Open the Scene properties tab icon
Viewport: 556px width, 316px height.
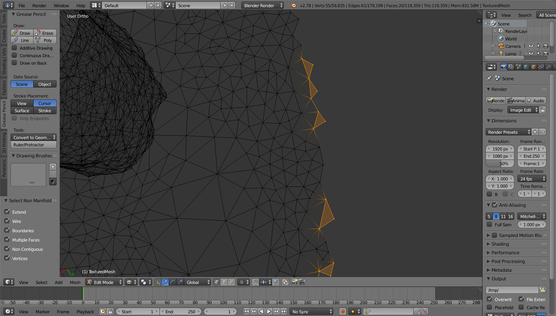click(x=519, y=67)
